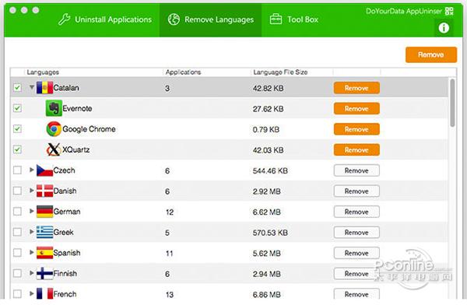Remove the Catalan language files
467x305 pixels.
coord(356,88)
